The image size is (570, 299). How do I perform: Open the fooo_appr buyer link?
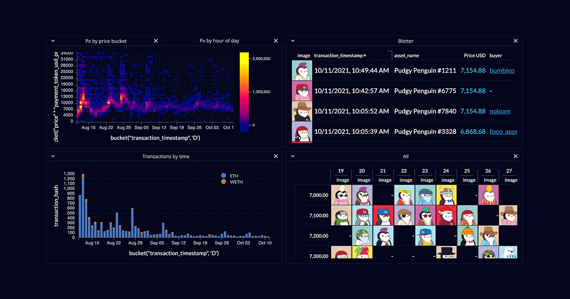[x=503, y=131]
